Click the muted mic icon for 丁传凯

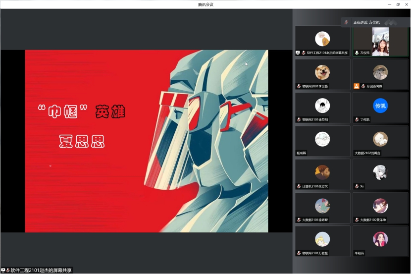(x=357, y=119)
